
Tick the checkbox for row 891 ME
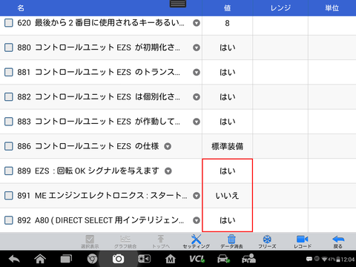point(9,196)
